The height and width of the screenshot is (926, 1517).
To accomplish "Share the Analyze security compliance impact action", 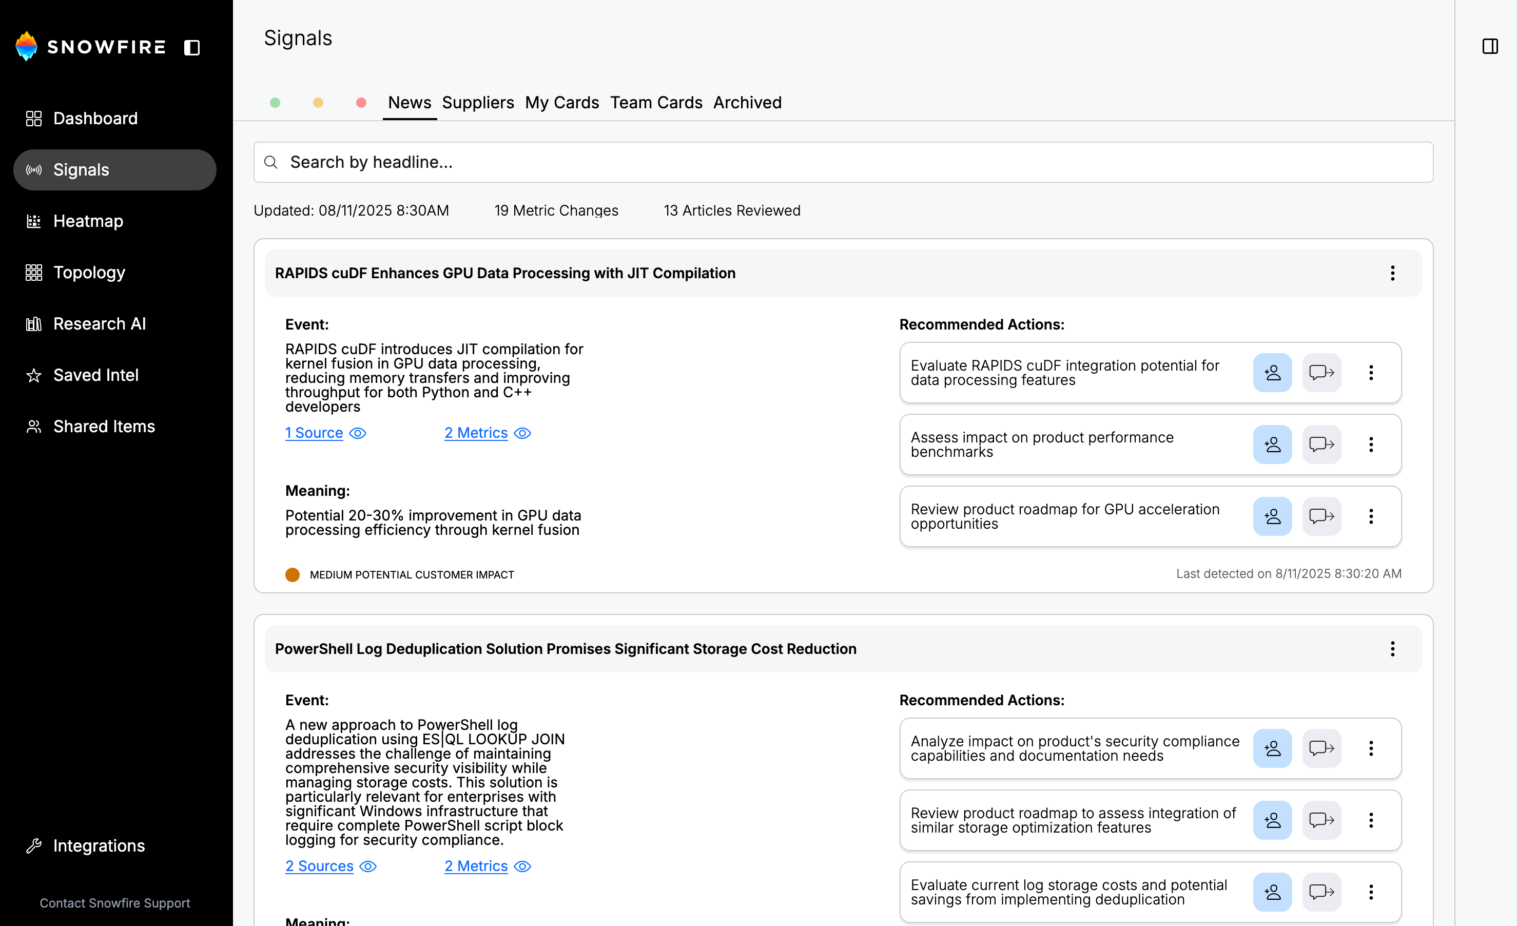I will 1321,749.
